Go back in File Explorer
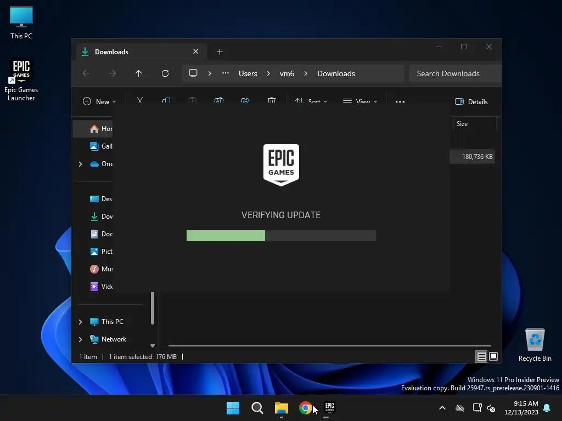The image size is (562, 421). (86, 73)
